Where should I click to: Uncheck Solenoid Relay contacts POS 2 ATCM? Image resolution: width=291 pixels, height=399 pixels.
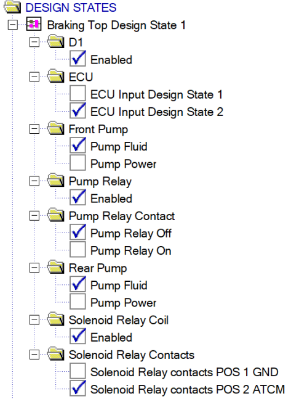pos(78,389)
